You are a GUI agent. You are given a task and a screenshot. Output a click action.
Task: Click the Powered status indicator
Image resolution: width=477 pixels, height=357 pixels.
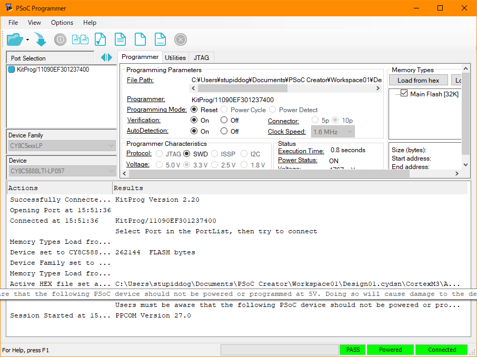[390, 350]
